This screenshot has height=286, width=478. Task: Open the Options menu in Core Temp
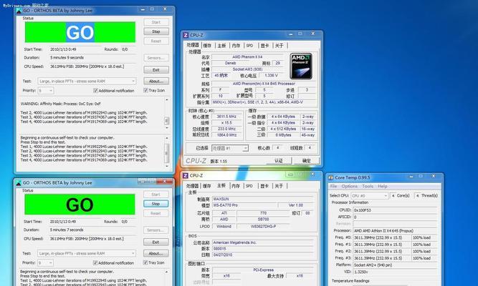[349, 186]
